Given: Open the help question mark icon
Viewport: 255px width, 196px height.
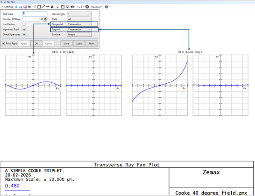Looking at the screenshot, I should click(x=106, y=7).
